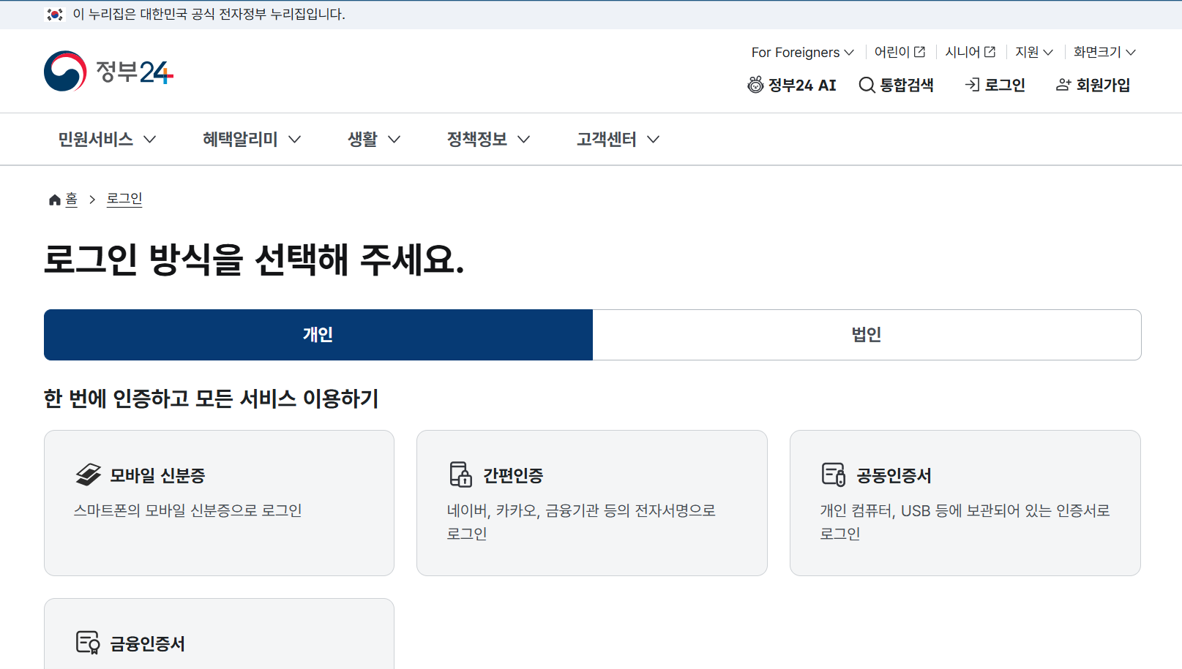Open 정부24 AI assistant icon

755,85
